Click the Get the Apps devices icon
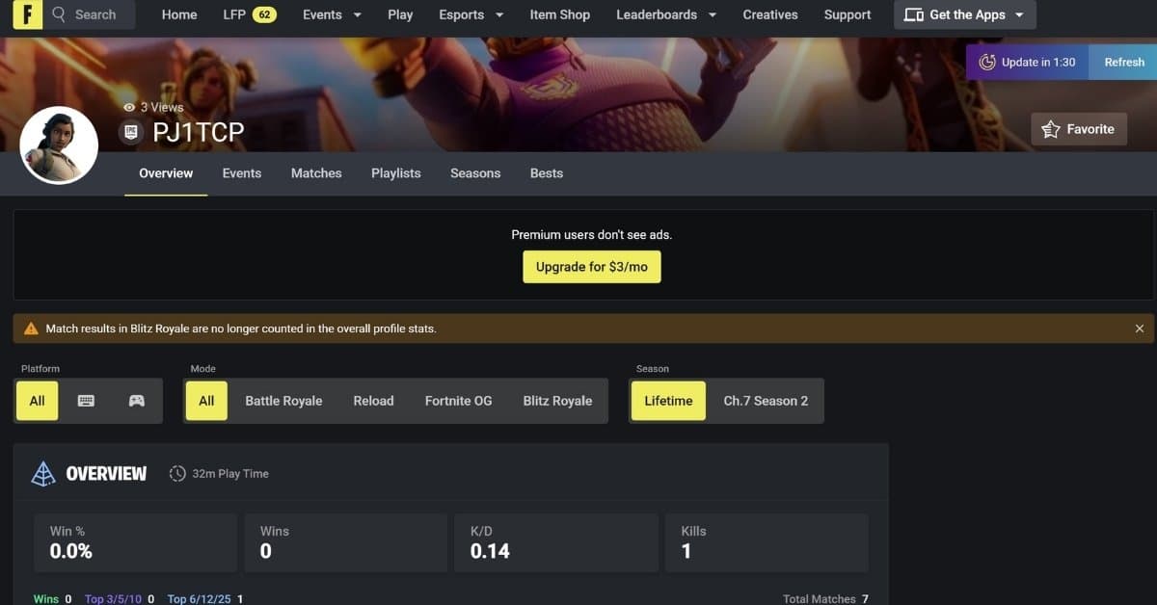This screenshot has width=1157, height=605. click(913, 14)
